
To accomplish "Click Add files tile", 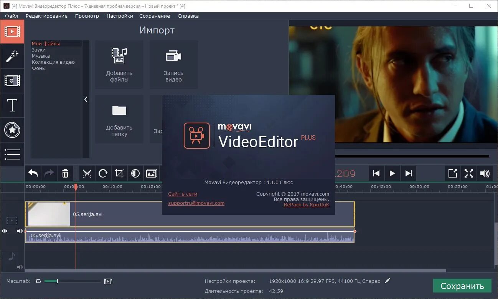I will pos(119,65).
